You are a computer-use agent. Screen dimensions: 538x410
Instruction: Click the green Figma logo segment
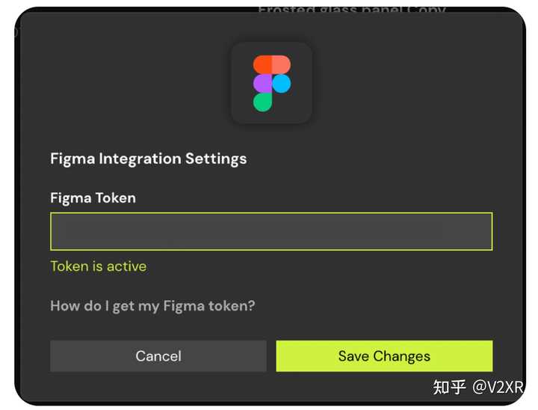[262, 102]
